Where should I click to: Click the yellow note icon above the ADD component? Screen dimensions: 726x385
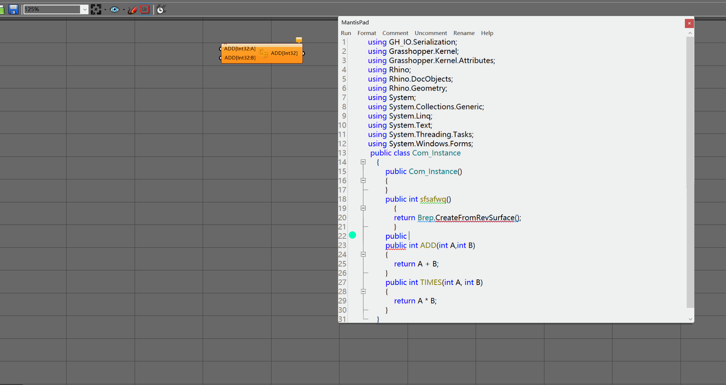pos(298,39)
